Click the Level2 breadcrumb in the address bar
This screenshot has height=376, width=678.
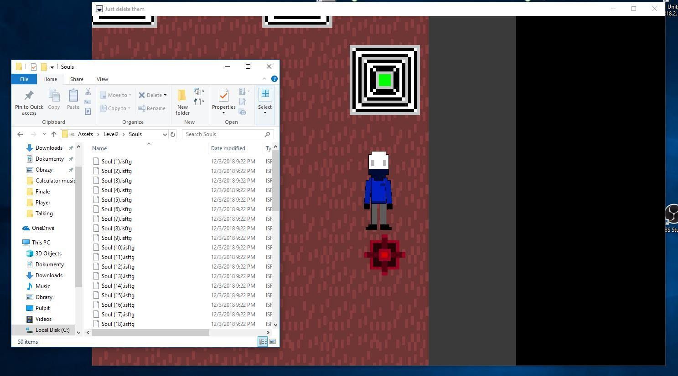[x=111, y=134]
